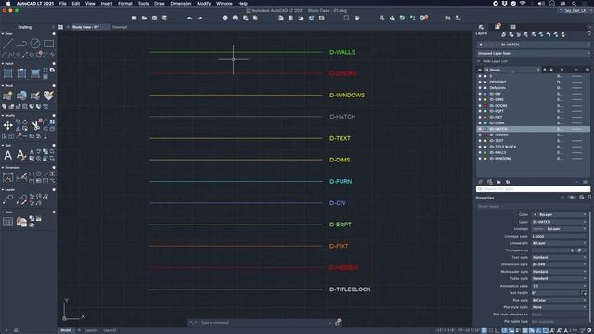Open the Linetype ByLayer dropdown

[559, 229]
